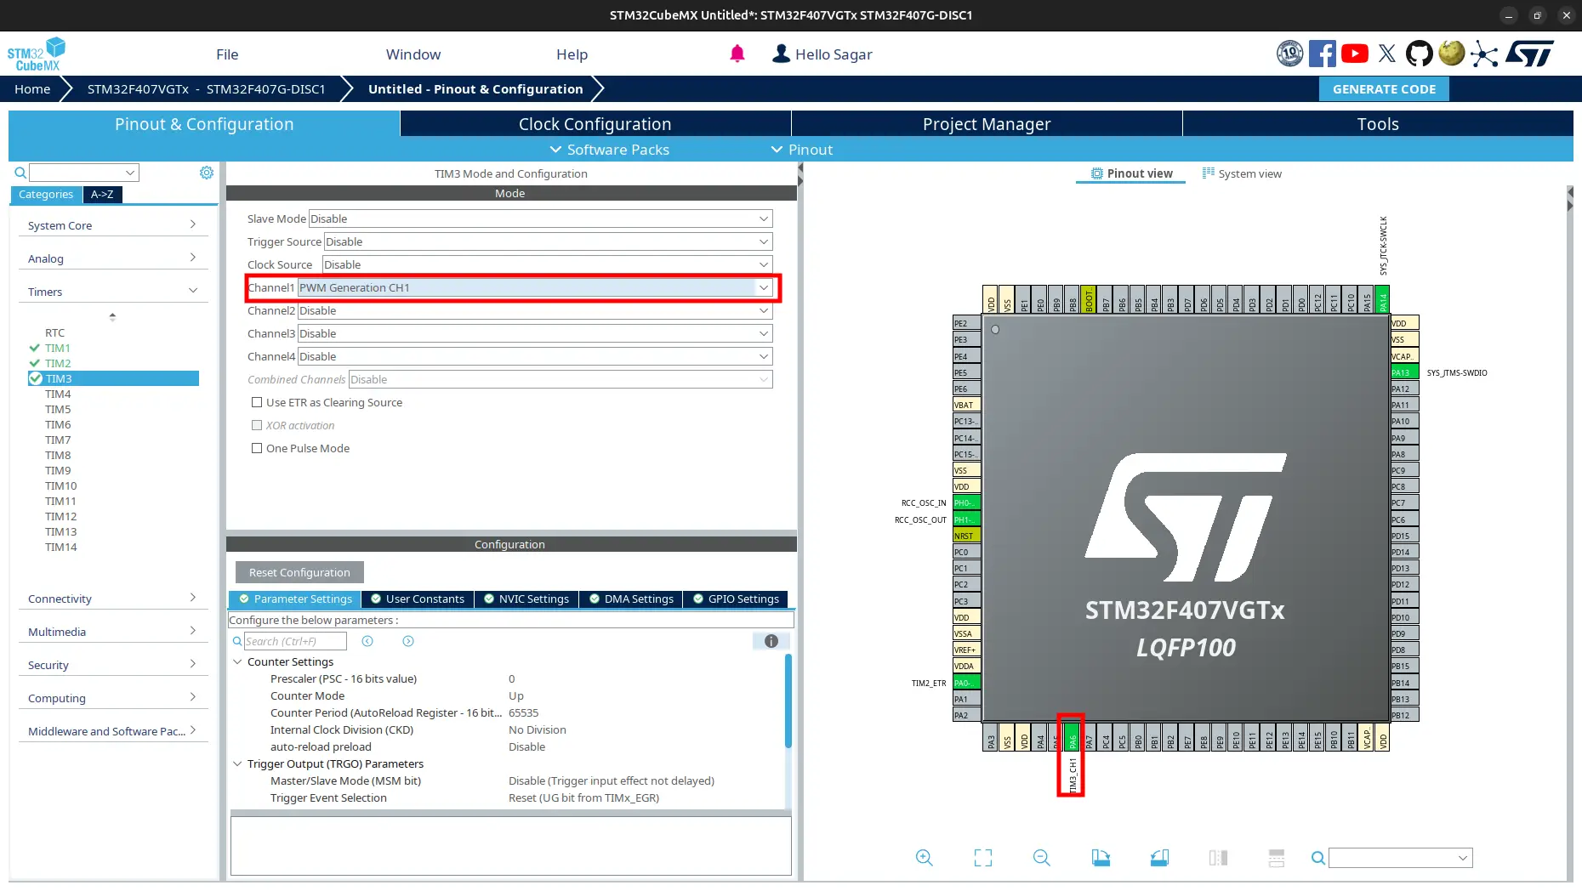Zoom out of the pinout view
The height and width of the screenshot is (891, 1582).
click(x=1042, y=858)
